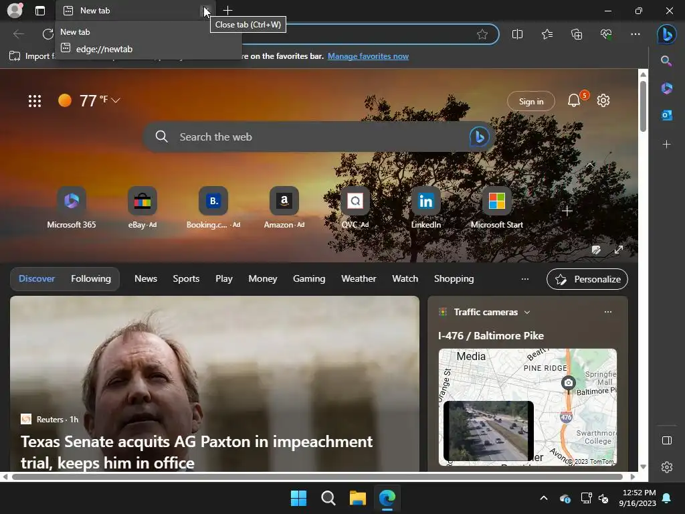Add an app to the sidebar
This screenshot has width=685, height=514.
(666, 145)
